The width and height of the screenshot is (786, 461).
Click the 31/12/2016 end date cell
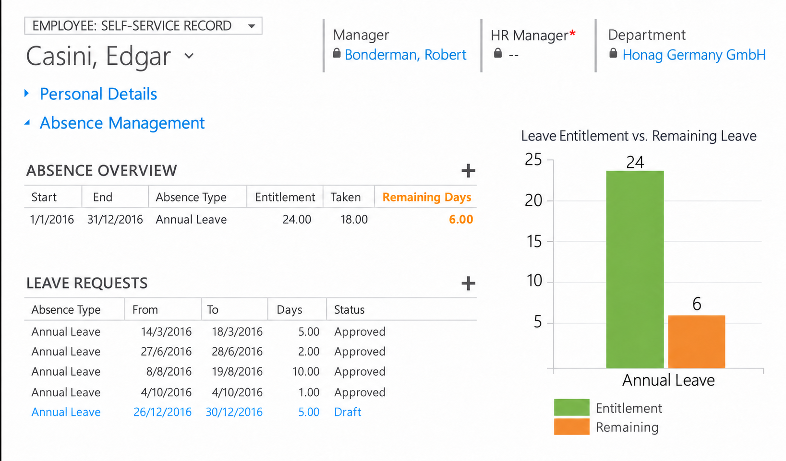tap(115, 220)
